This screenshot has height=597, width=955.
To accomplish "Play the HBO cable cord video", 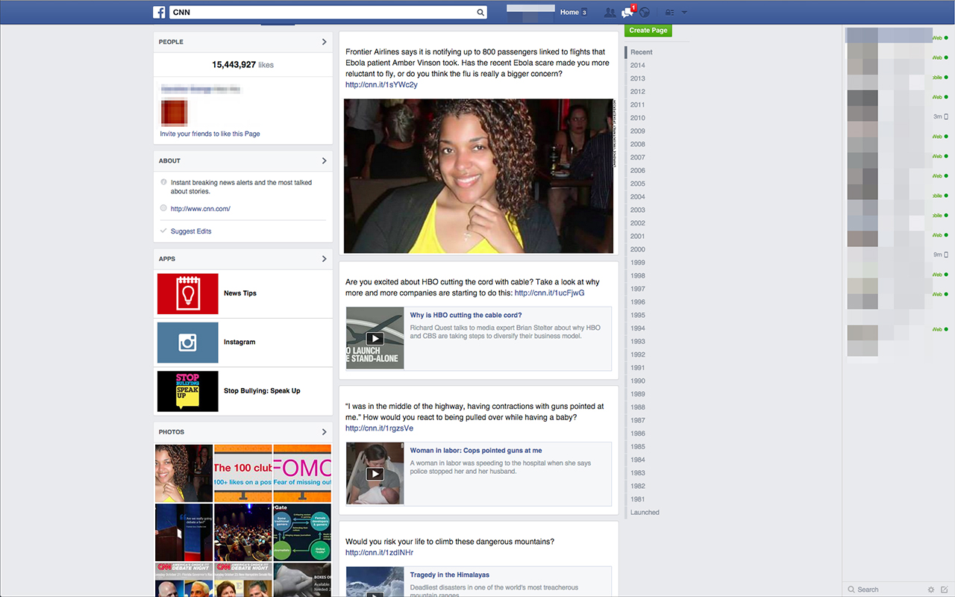I will tap(375, 338).
